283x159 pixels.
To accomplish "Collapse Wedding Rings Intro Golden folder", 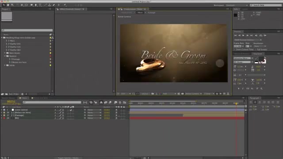I will point(2,38).
